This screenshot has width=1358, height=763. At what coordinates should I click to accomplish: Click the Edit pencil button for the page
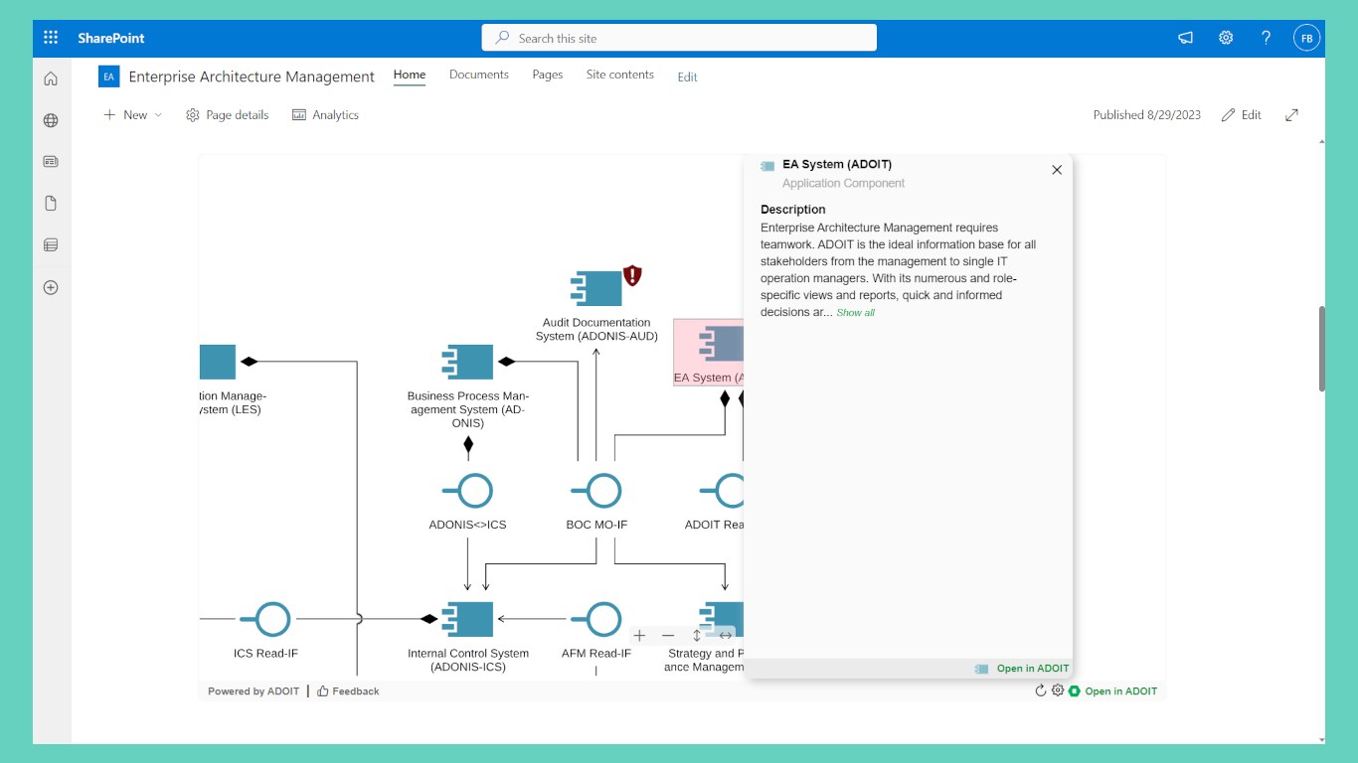1242,115
